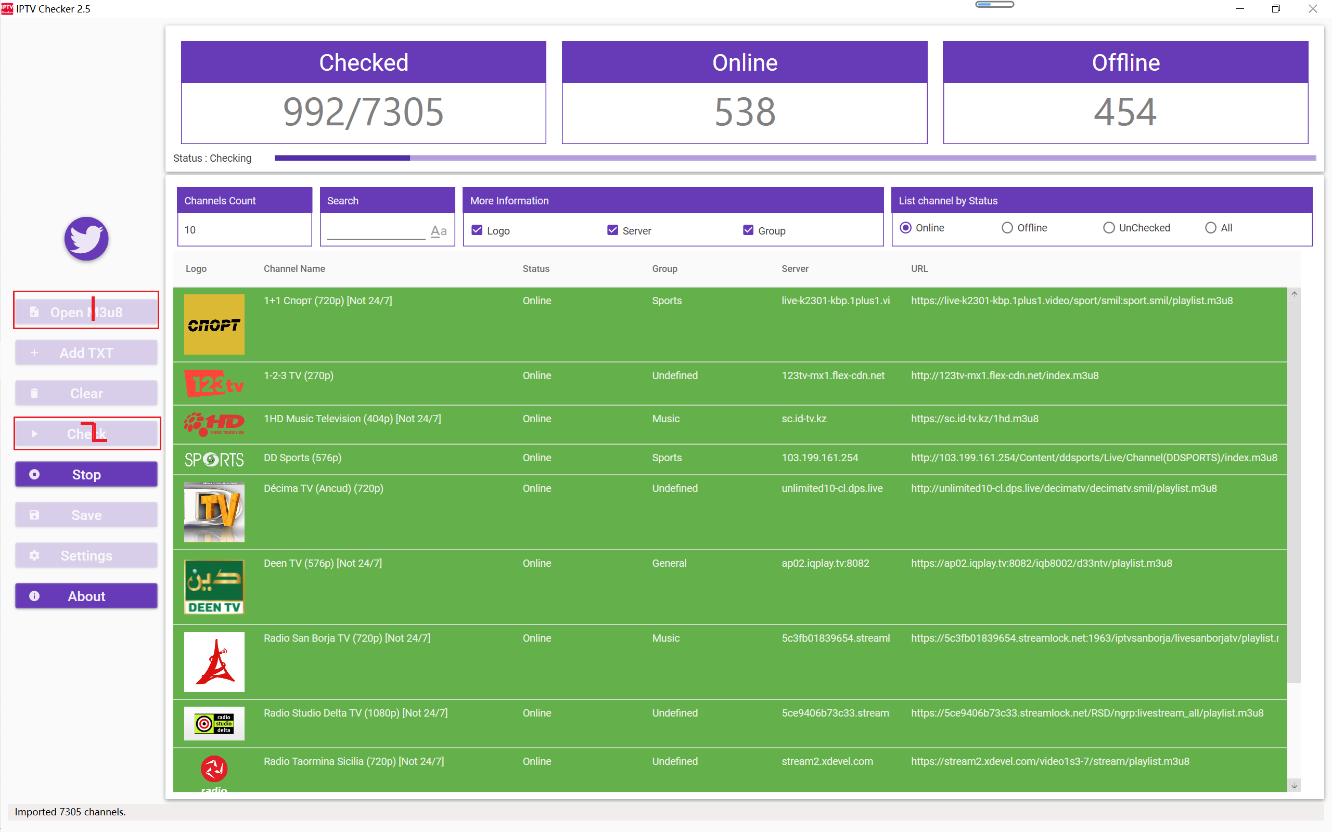The height and width of the screenshot is (832, 1332).
Task: Click the Radio San Borja tower logo
Action: point(214,661)
